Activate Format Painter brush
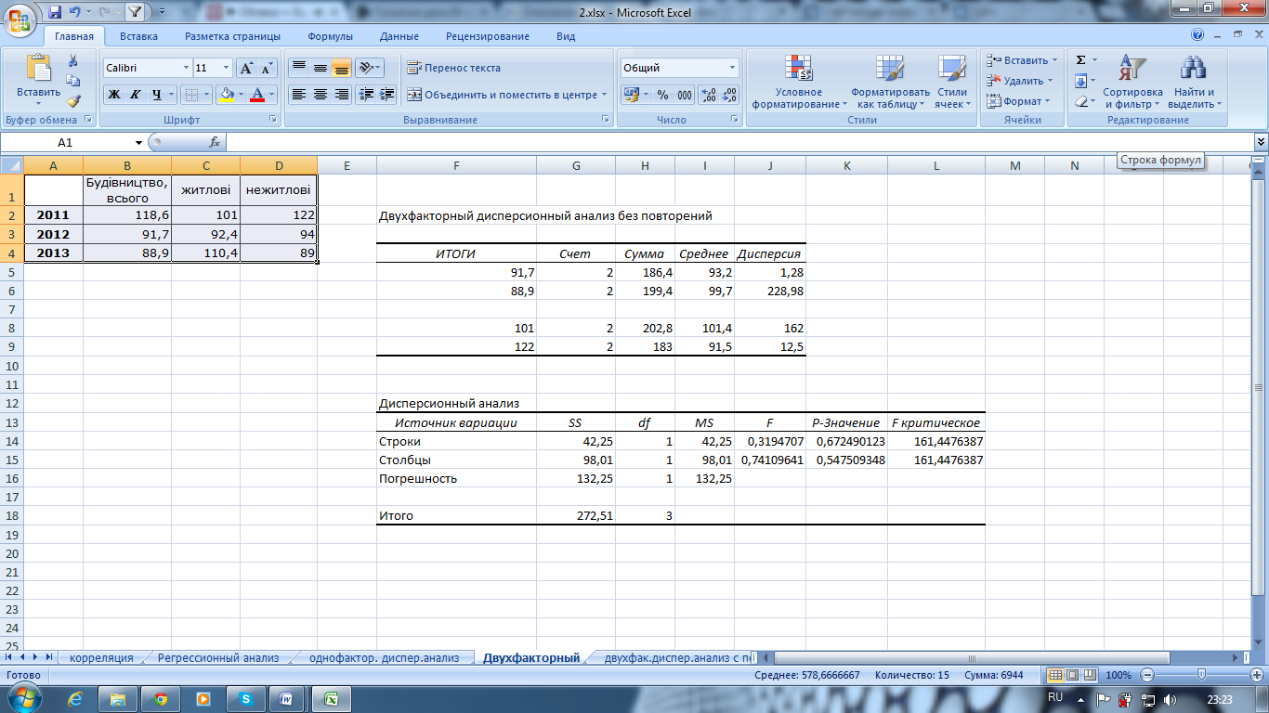 point(73,101)
